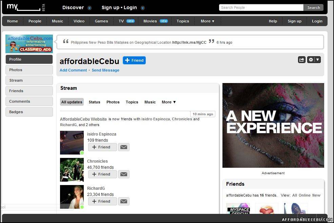The height and width of the screenshot is (223, 334).
Task: Click the Send Message link
Action: (x=105, y=70)
